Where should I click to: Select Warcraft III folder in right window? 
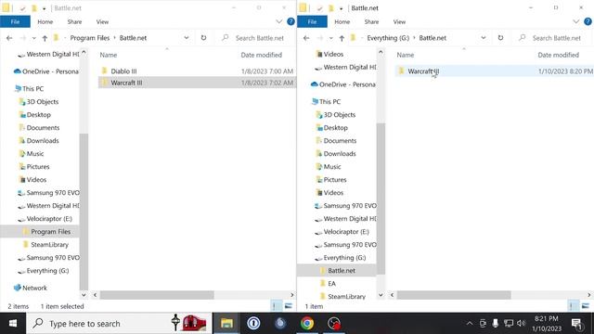[494, 71]
